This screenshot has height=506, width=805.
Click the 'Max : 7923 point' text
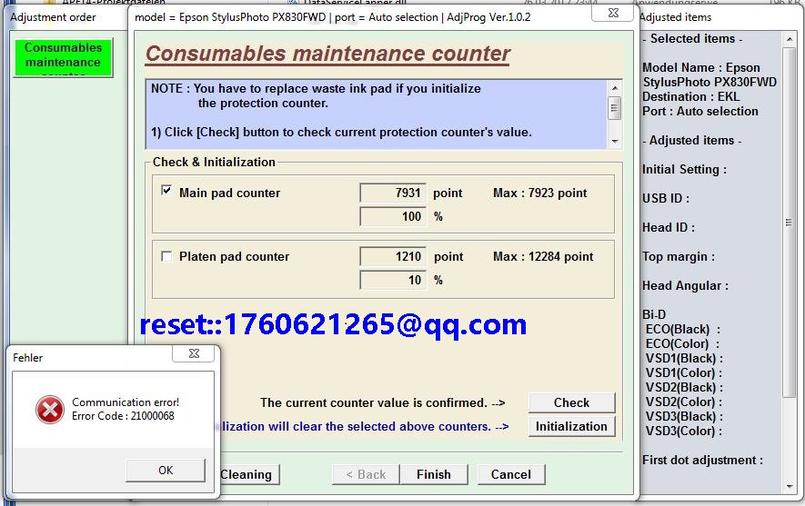tap(539, 193)
